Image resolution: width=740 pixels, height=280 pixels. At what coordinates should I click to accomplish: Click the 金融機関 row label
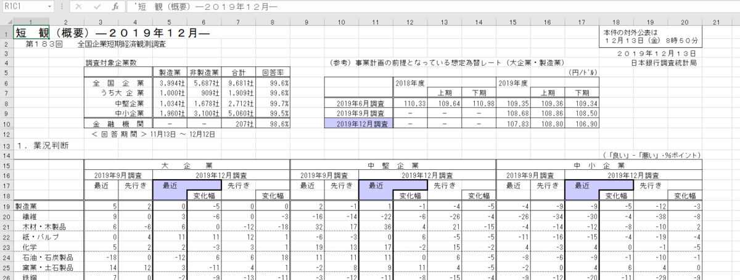point(118,124)
